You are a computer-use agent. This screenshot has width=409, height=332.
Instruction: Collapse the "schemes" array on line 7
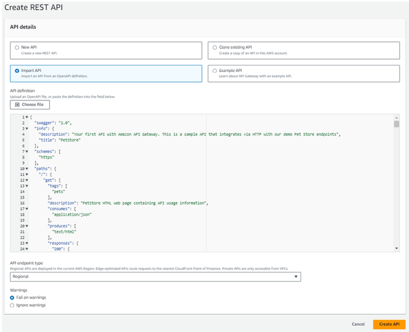(x=26, y=152)
